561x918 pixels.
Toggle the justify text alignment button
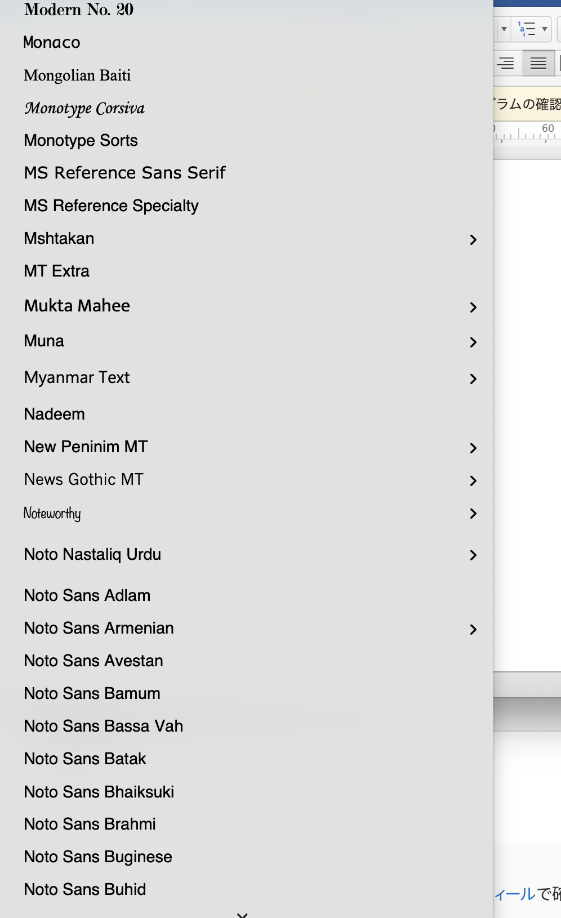(x=538, y=63)
